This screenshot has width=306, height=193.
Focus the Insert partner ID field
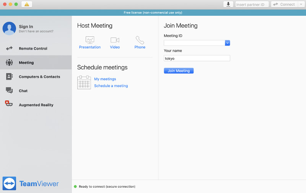[x=252, y=4]
